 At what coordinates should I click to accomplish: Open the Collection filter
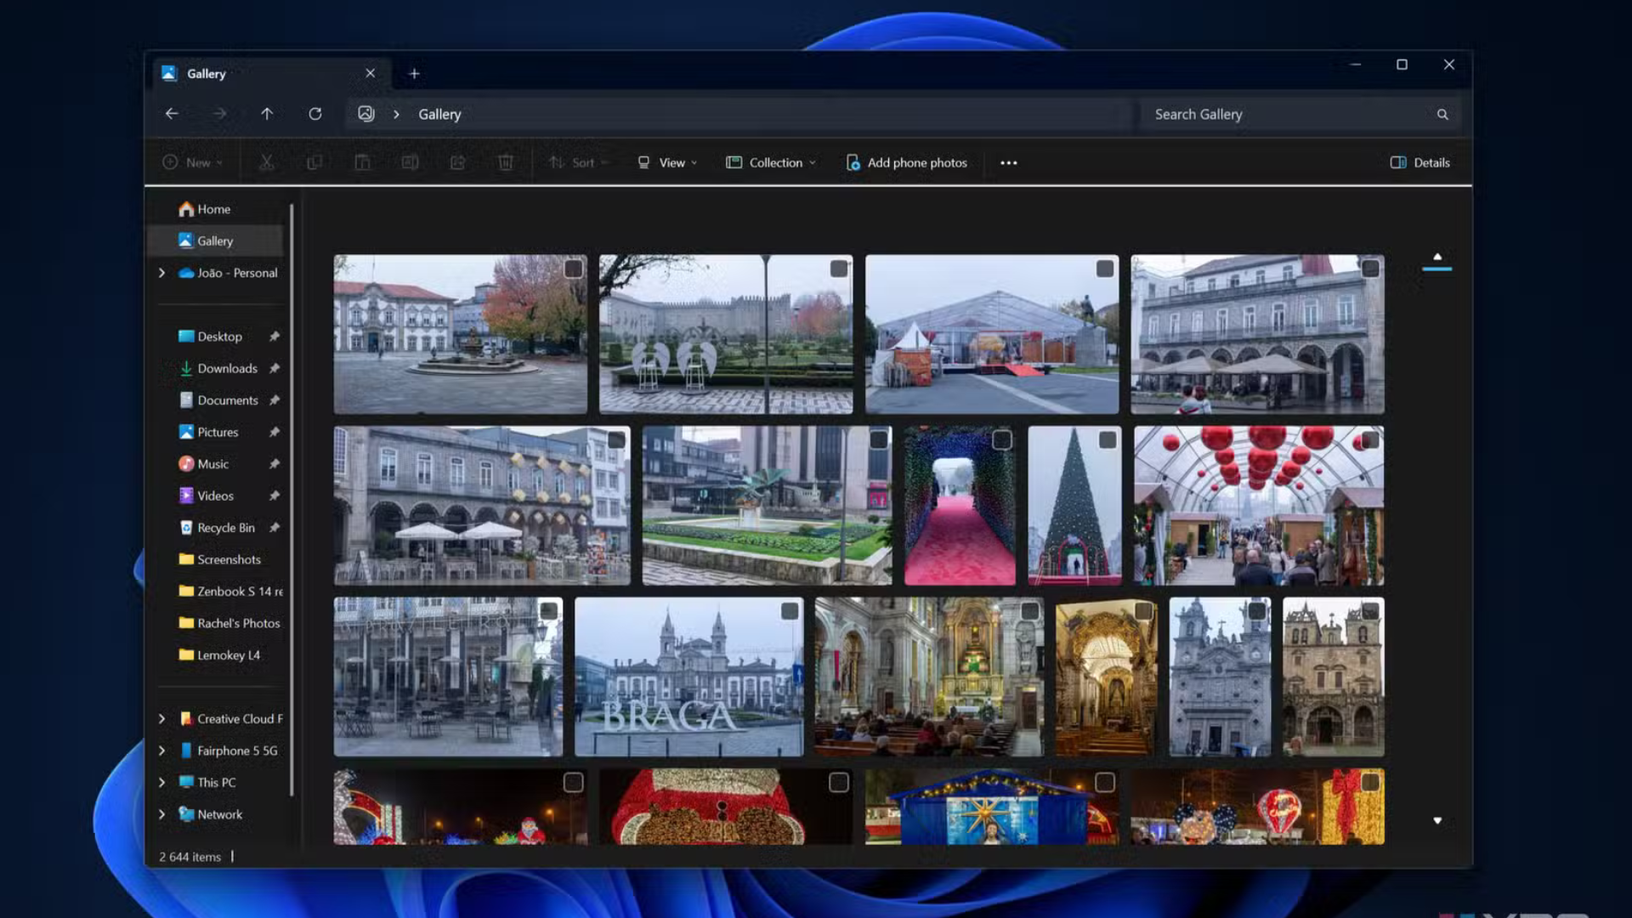tap(770, 162)
